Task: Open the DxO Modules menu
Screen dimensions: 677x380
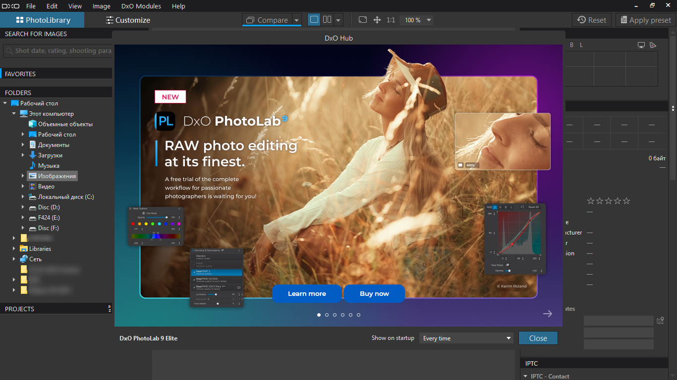Action: click(141, 6)
